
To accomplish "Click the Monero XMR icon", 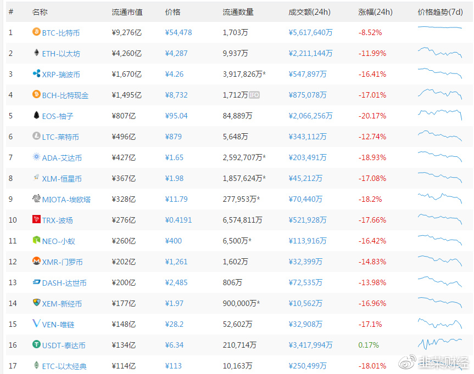I will [36, 261].
